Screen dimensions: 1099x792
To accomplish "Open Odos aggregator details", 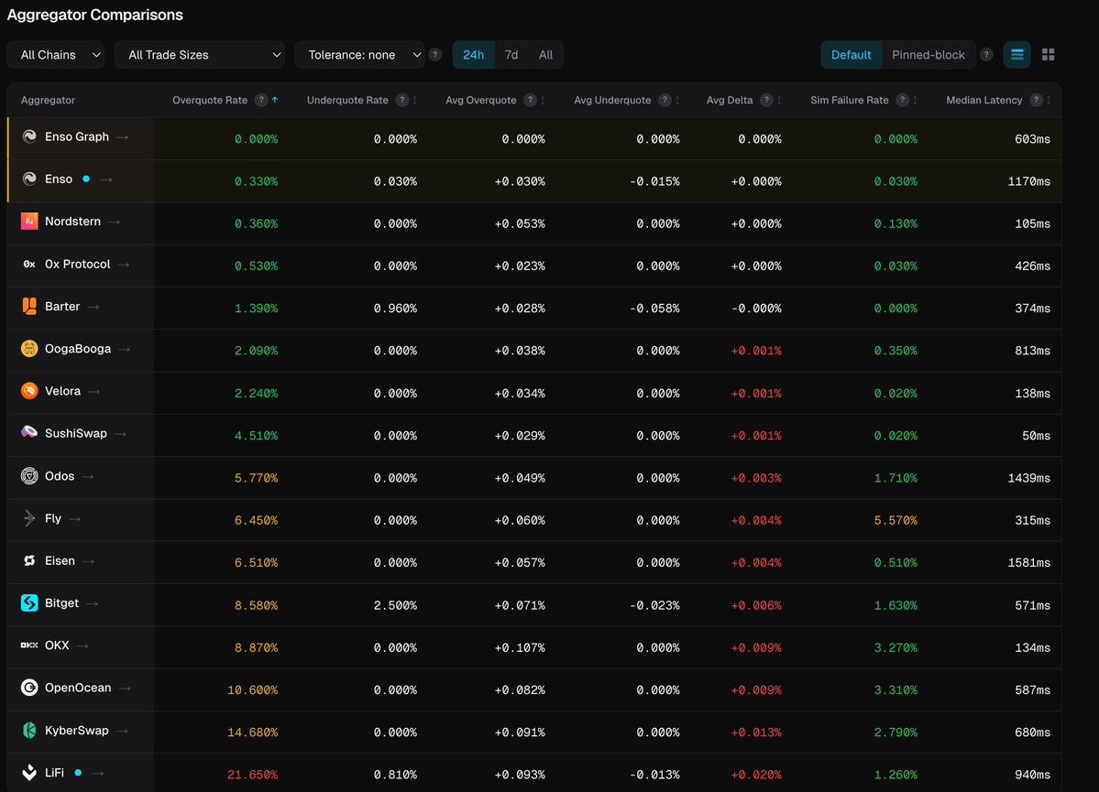I will [88, 477].
